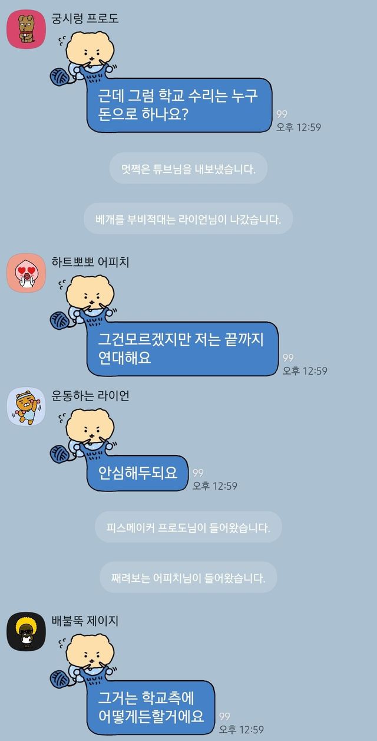377x741 pixels.
Task: Select message bubble 그건모르겠지만 저는 끝까지 연대해요
Action: [183, 349]
